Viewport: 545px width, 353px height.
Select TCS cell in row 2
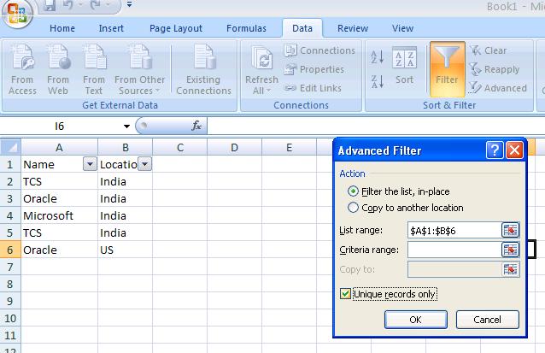click(x=60, y=181)
